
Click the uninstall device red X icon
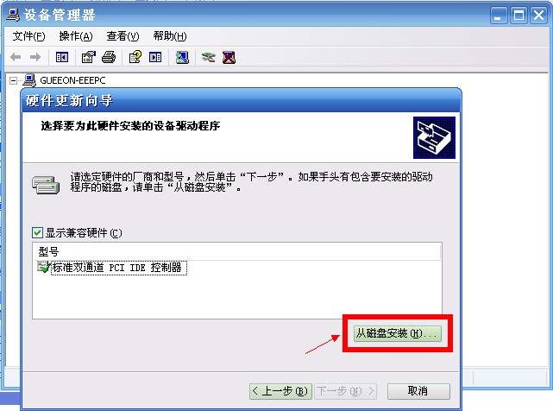coord(229,57)
